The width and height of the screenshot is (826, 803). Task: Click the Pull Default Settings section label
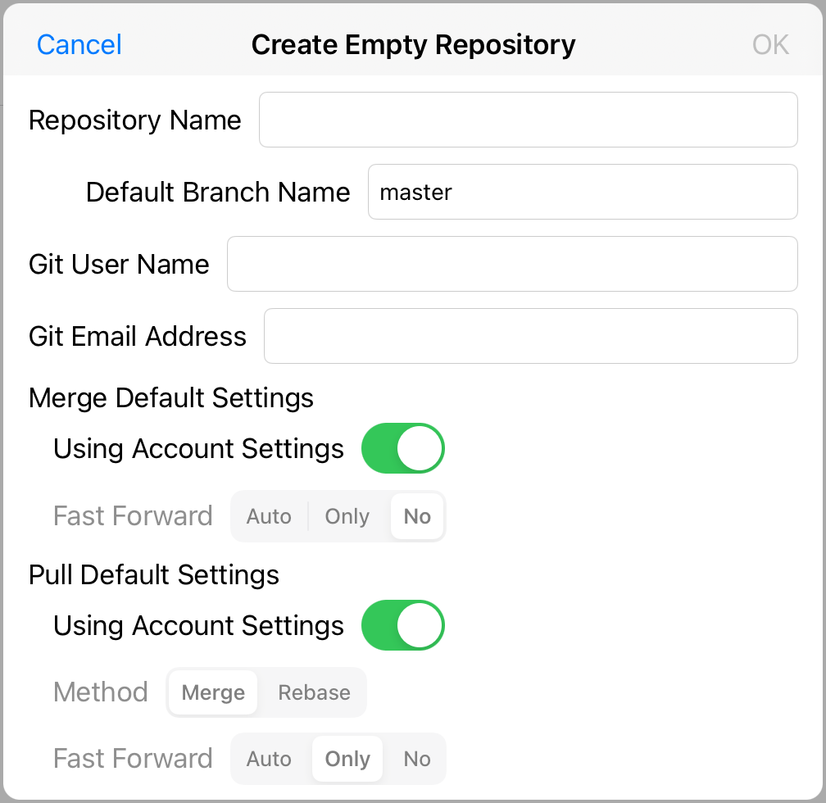coord(153,575)
